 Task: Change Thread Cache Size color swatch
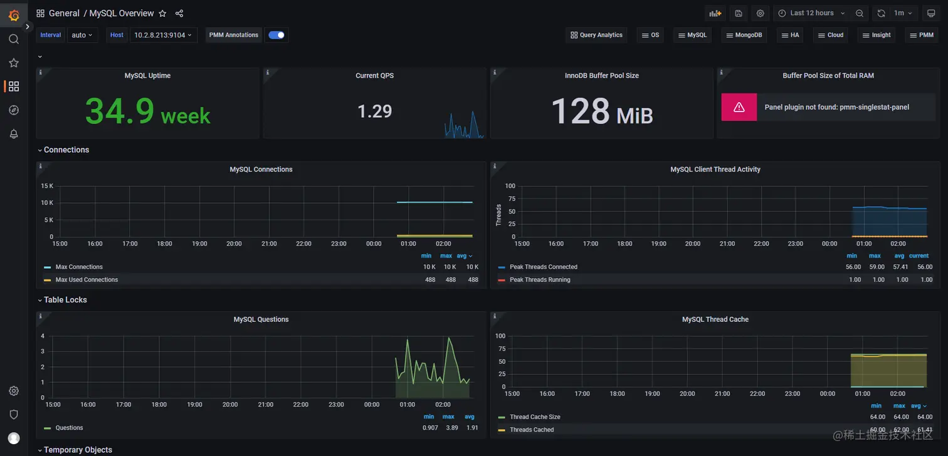pos(501,417)
